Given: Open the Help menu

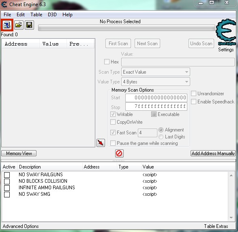Looking at the screenshot, I should pyautogui.click(x=67, y=15).
